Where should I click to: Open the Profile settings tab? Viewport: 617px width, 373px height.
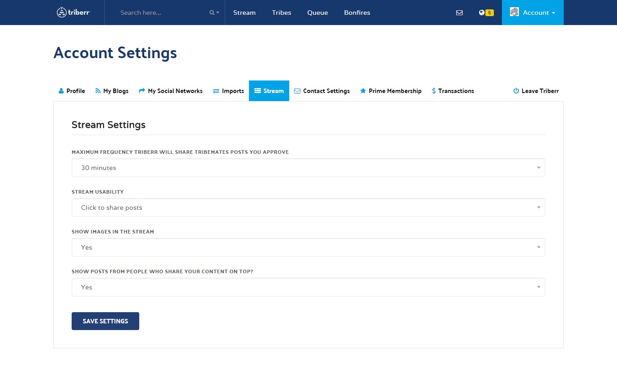[72, 91]
